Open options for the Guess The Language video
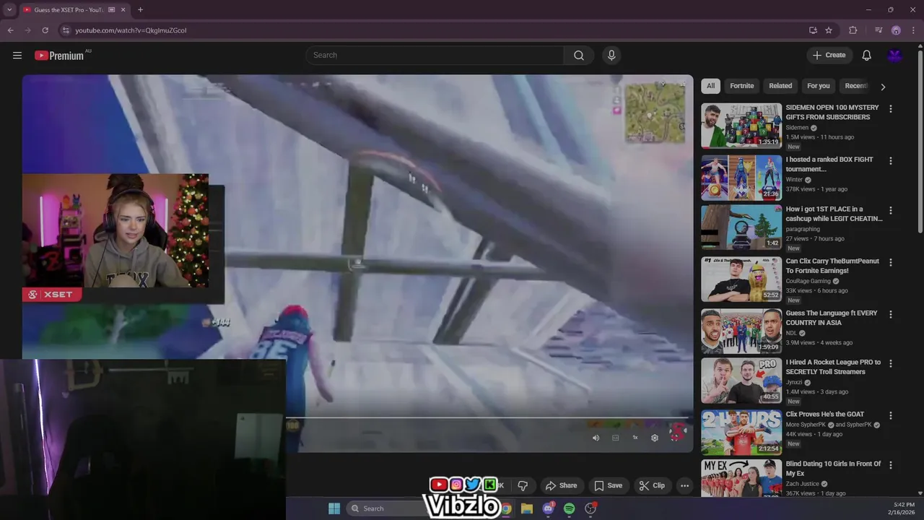The width and height of the screenshot is (924, 520). (x=890, y=314)
